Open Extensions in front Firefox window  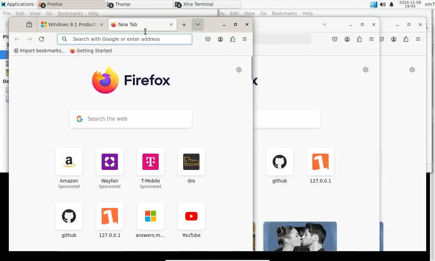tap(232, 39)
